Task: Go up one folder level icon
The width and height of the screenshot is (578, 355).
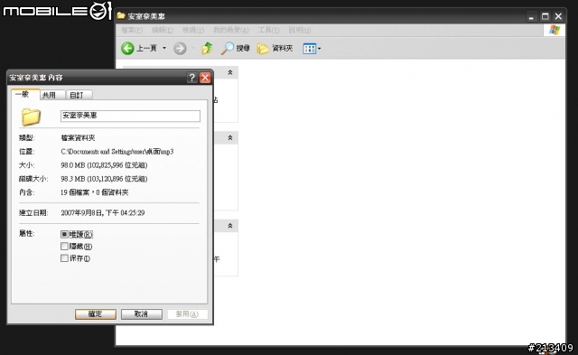Action: click(x=208, y=48)
